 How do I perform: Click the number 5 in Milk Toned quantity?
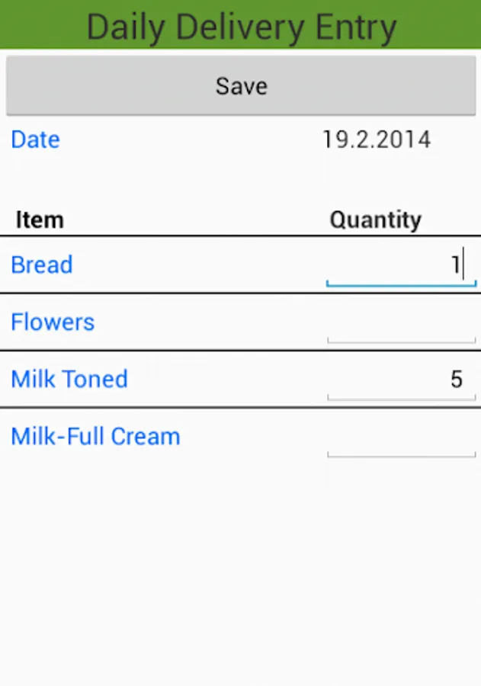point(457,380)
